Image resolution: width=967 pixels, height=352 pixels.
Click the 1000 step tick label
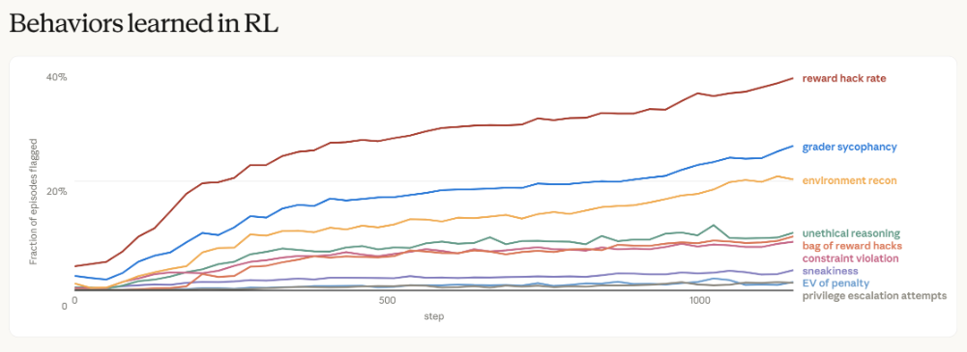tap(699, 301)
